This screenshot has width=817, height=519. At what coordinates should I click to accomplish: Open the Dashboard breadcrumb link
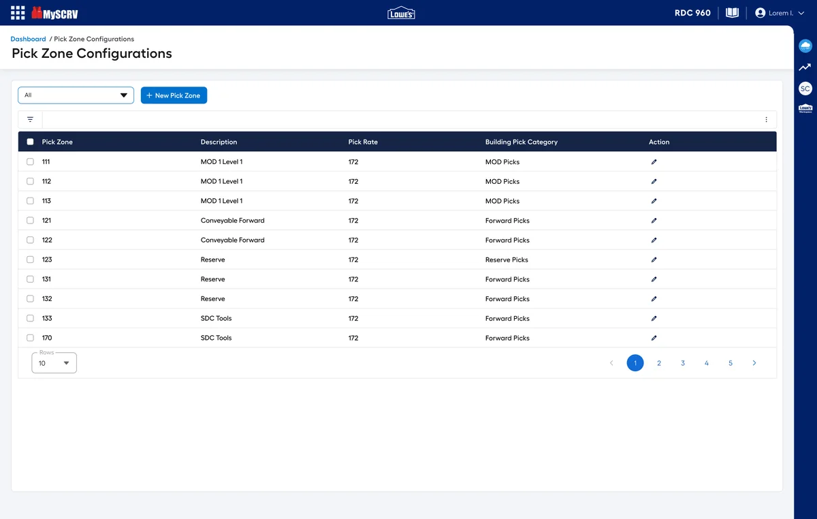tap(28, 39)
